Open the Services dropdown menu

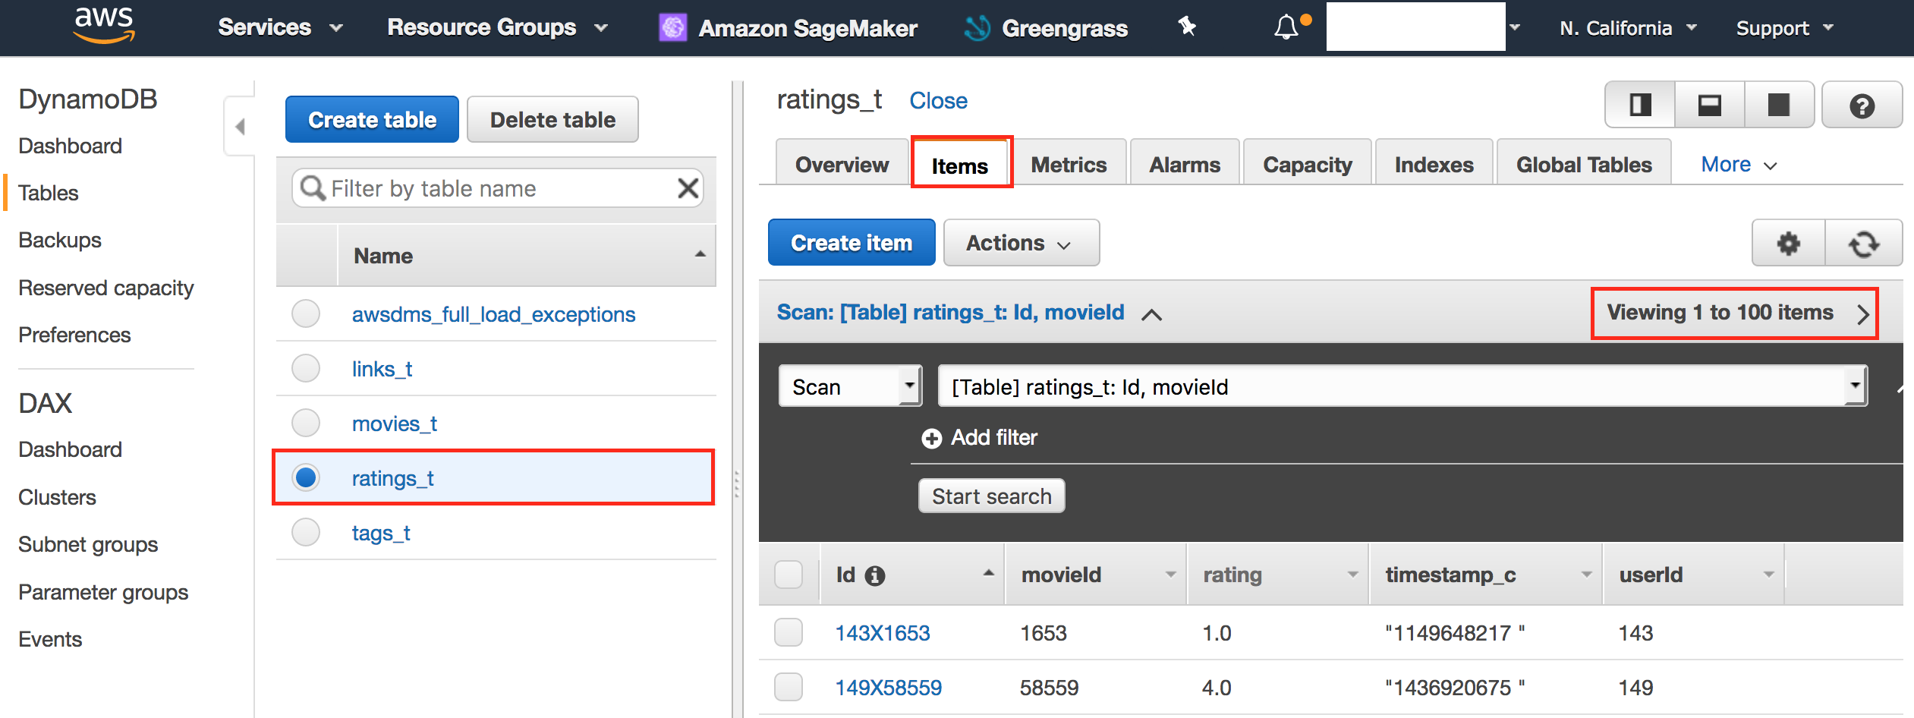(280, 27)
